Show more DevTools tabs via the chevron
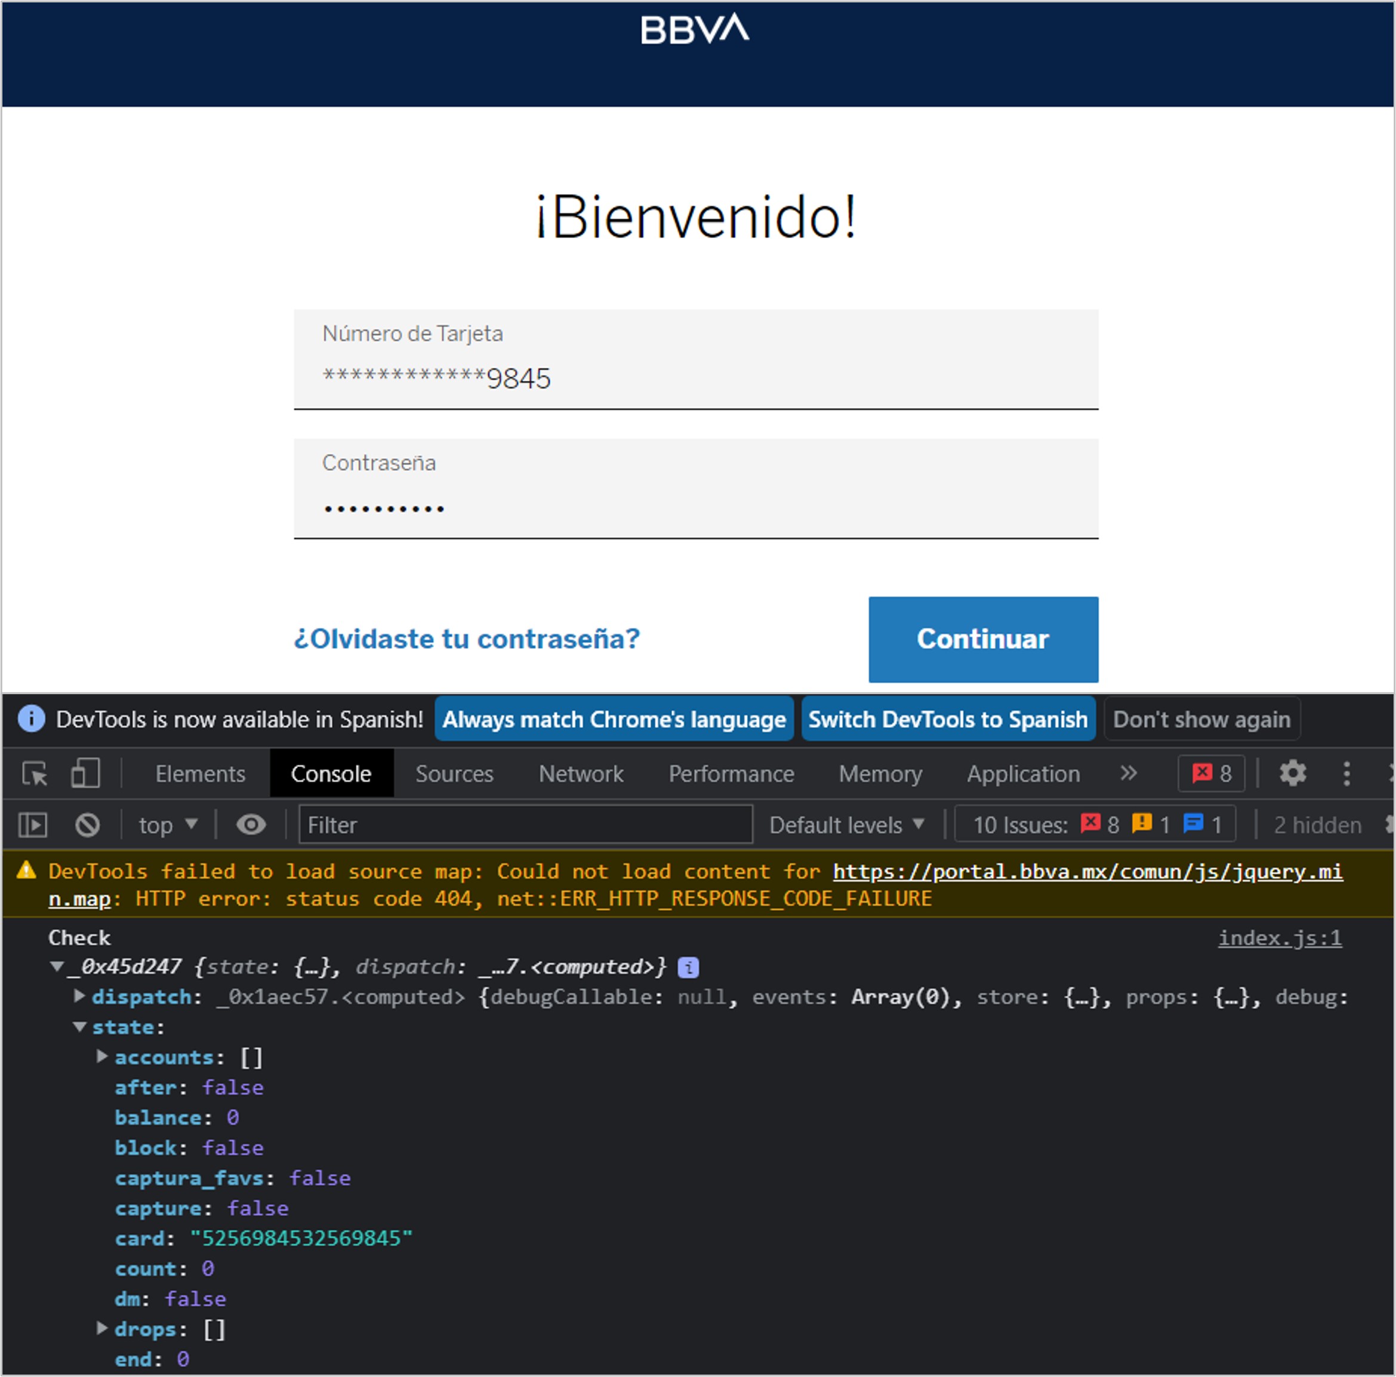Screen dimensions: 1396x1377 coord(1128,773)
